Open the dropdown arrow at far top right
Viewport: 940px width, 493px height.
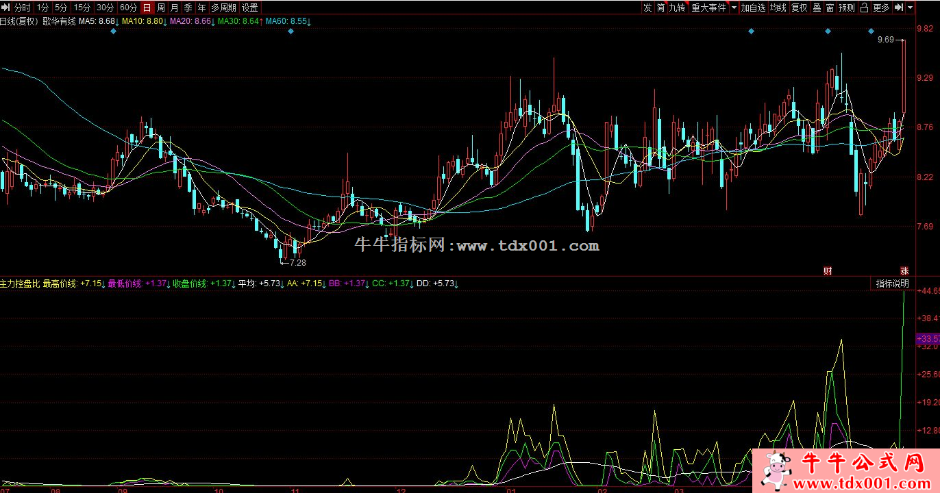(911, 8)
